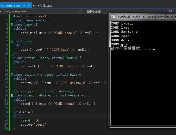Screen dimensions: 176x135
Task: Collapse the class grand block
Action: tap(12, 95)
